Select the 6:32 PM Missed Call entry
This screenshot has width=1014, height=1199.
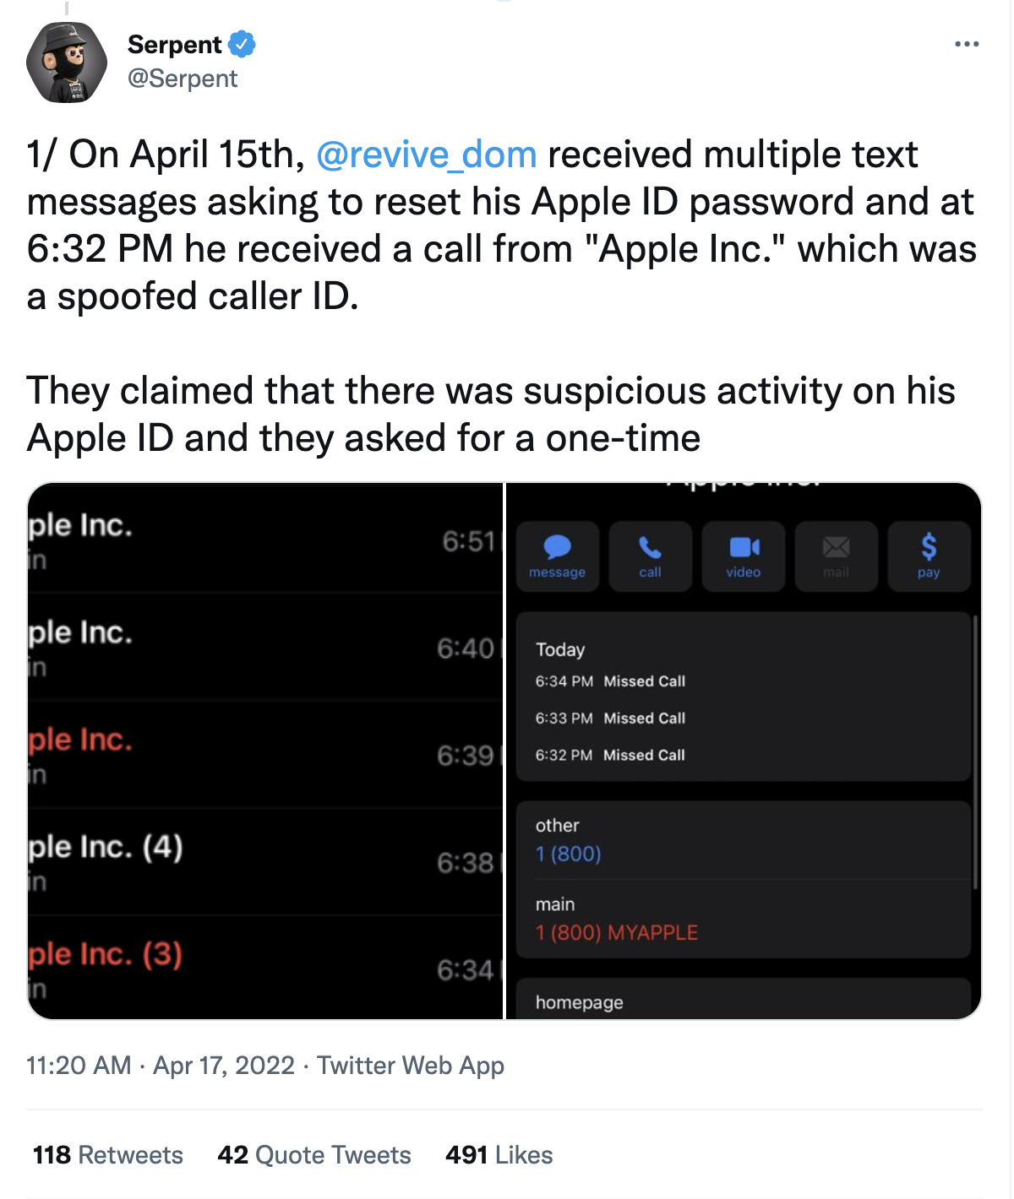[612, 754]
